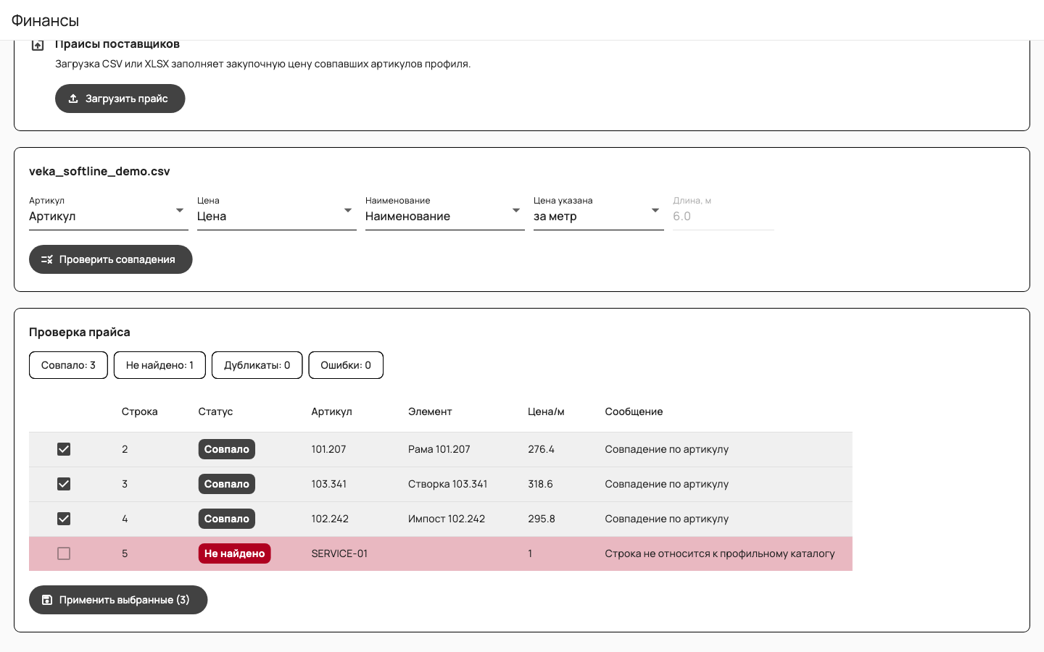This screenshot has width=1044, height=652.
Task: Uncheck the checkbox for row 3 Створка 103.341
Action: 64,484
